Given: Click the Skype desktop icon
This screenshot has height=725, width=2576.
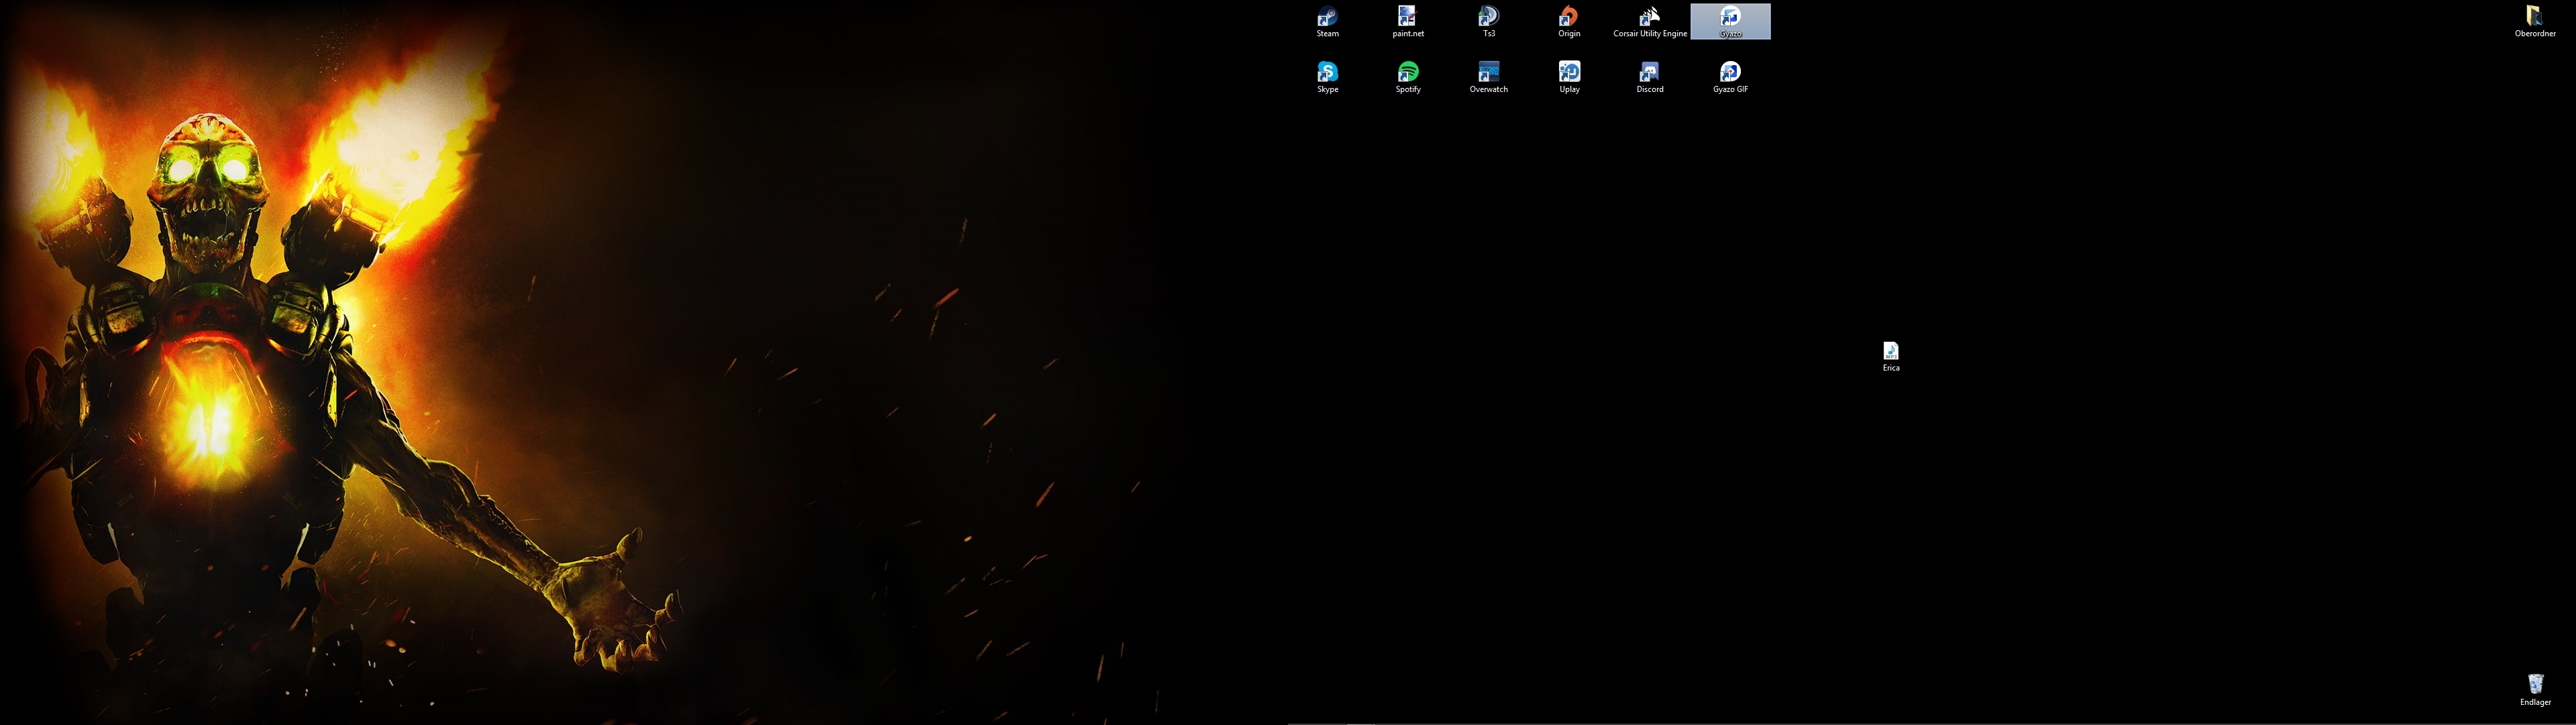Looking at the screenshot, I should 1327,78.
